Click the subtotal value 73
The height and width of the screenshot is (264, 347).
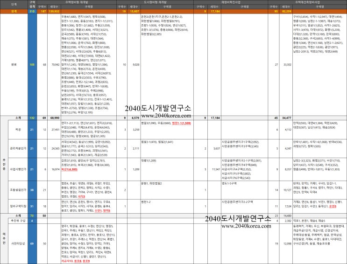tap(32, 215)
